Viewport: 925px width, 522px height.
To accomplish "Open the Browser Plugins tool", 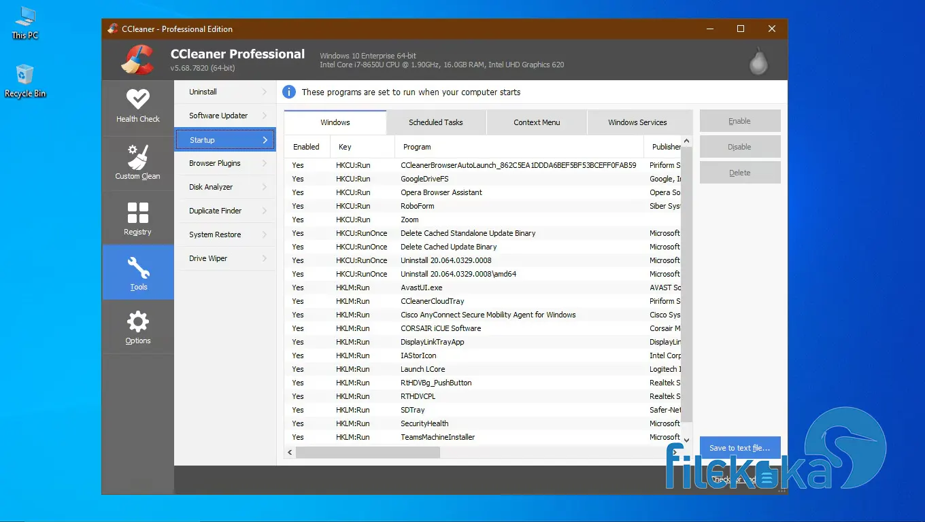I will (225, 163).
